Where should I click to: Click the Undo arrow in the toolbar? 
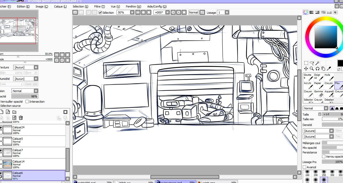point(75,12)
